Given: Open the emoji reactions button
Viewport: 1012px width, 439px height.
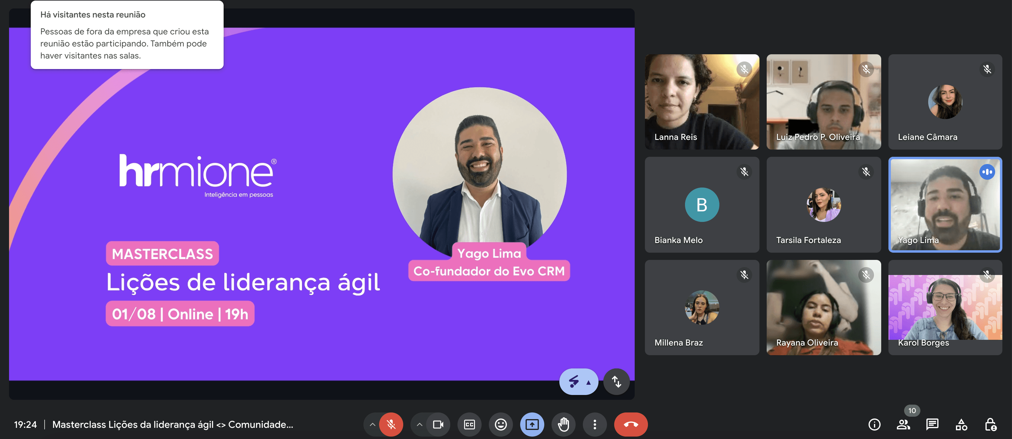Looking at the screenshot, I should coord(501,425).
